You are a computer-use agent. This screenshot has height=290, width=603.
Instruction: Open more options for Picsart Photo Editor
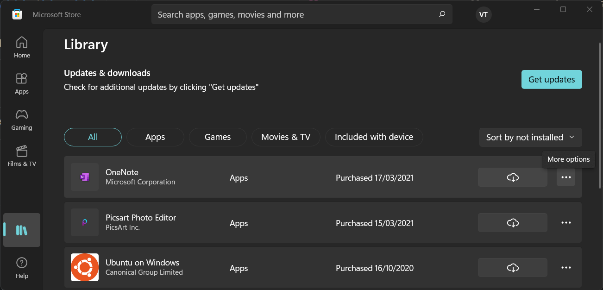coord(565,222)
